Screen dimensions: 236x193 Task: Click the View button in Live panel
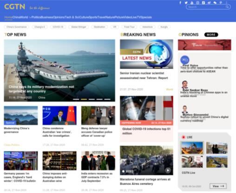tap(218, 186)
